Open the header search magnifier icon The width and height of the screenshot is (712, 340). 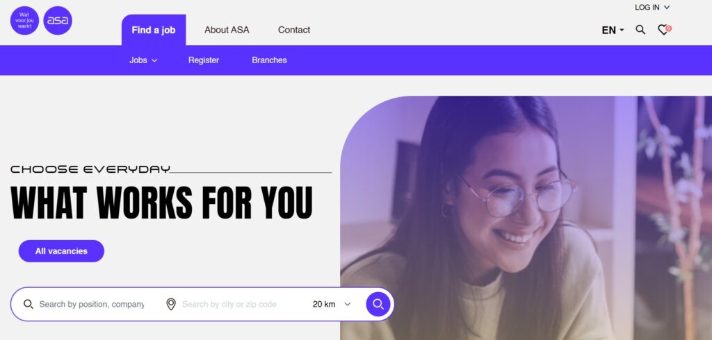pos(640,30)
